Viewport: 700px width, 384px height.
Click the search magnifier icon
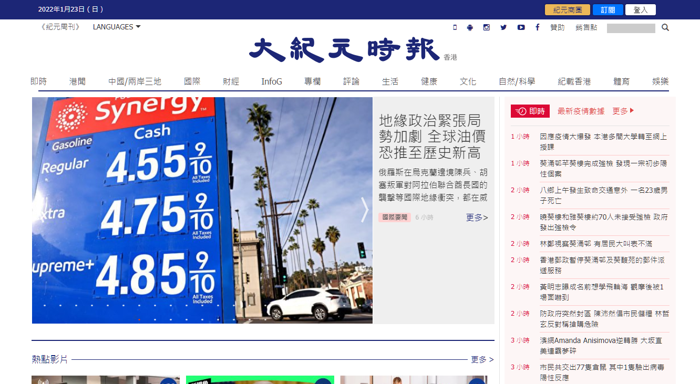pyautogui.click(x=665, y=28)
